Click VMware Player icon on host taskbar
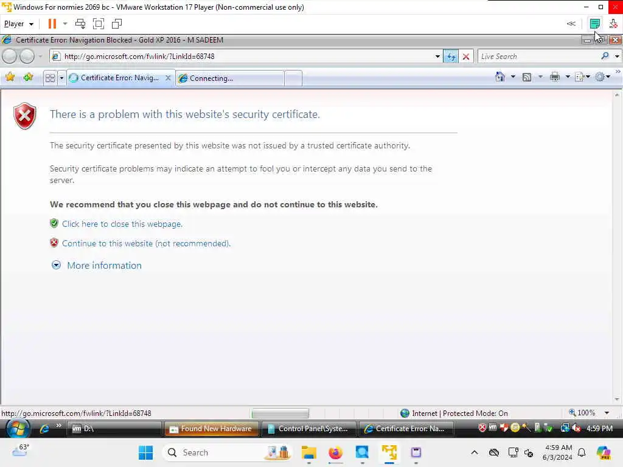 click(389, 452)
